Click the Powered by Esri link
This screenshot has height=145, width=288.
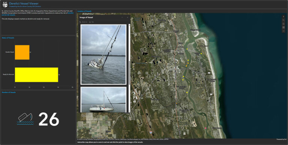pyautogui.click(x=282, y=139)
